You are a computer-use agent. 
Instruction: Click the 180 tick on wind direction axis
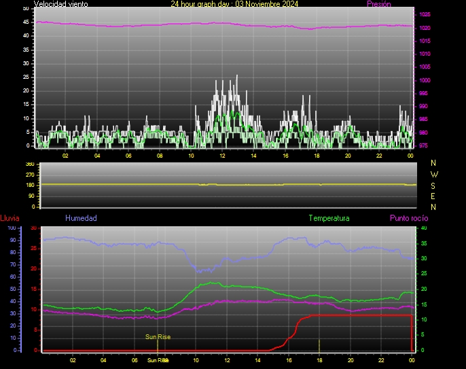click(x=30, y=186)
